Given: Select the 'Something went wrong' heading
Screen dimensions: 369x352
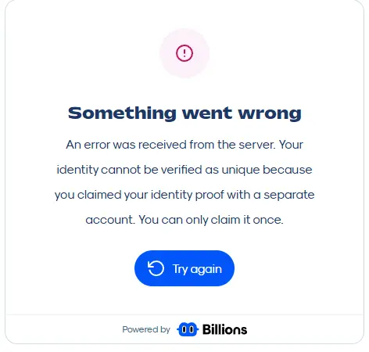Looking at the screenshot, I should click(184, 113).
